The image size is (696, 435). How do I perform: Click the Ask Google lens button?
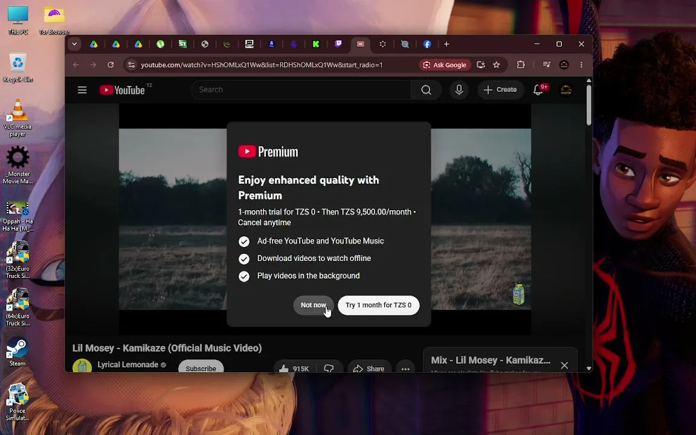coord(445,65)
